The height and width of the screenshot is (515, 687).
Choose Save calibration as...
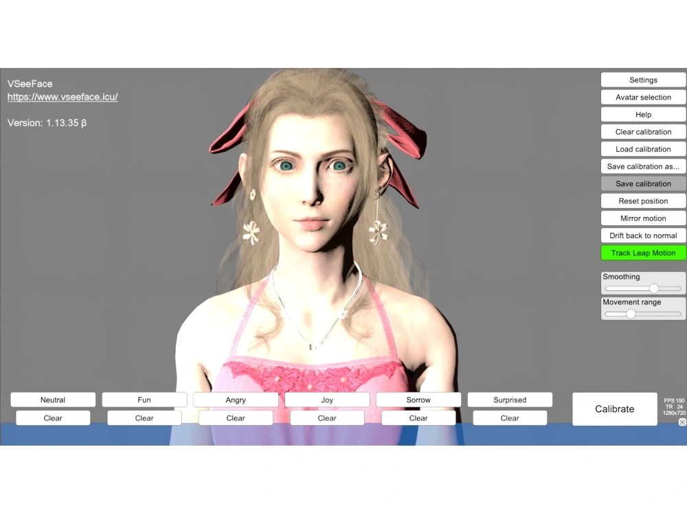[x=643, y=166]
